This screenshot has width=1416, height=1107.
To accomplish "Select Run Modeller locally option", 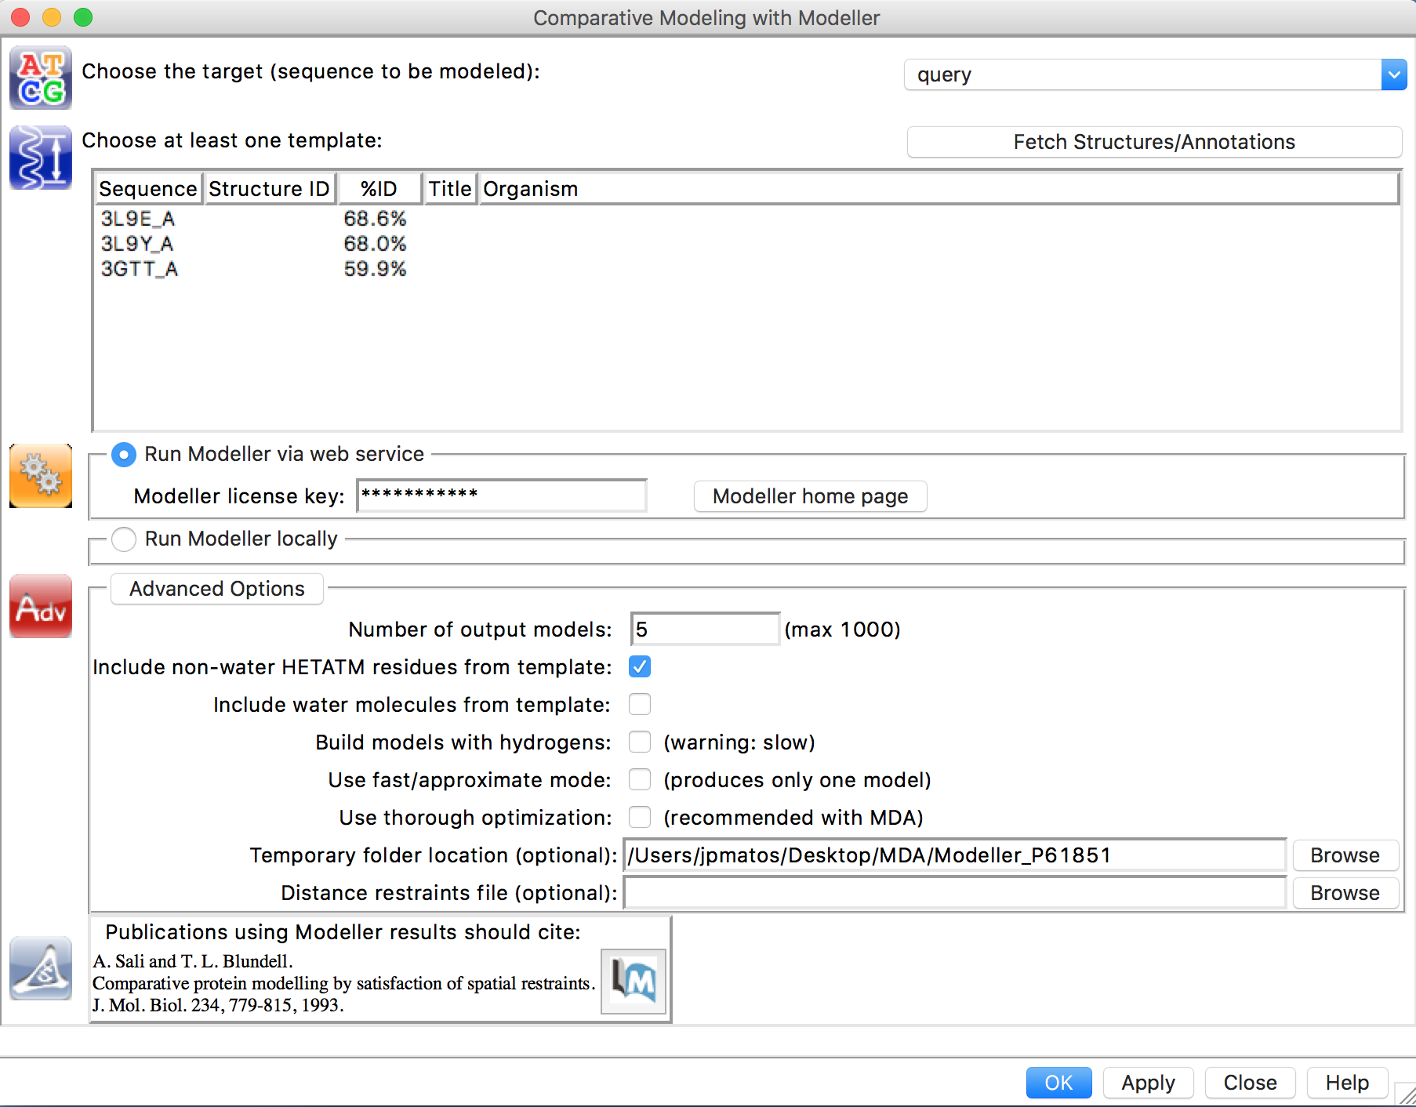I will point(124,539).
